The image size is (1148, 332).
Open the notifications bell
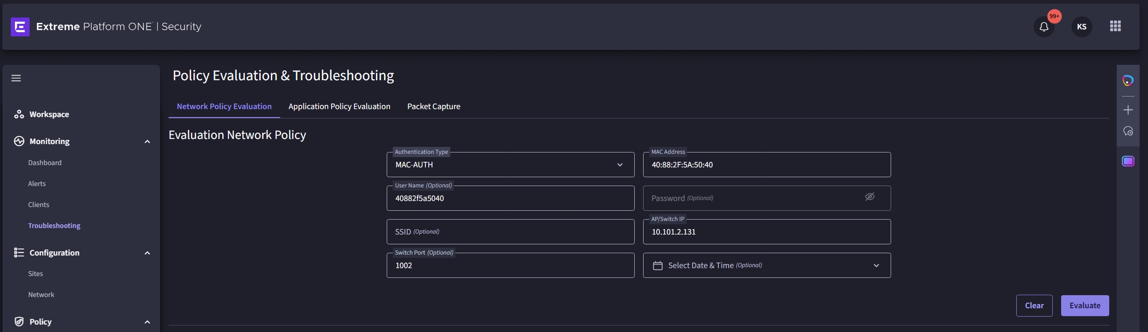coord(1044,27)
